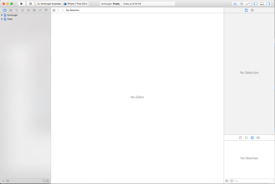Expand the Pods project
275x184 pixels.
tap(2, 19)
